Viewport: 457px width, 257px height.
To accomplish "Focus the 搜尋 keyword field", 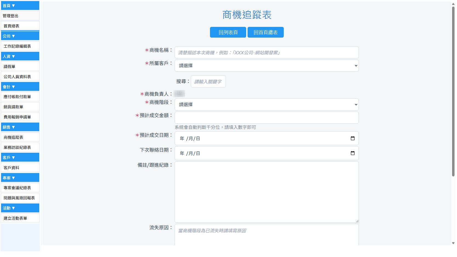I will (208, 81).
